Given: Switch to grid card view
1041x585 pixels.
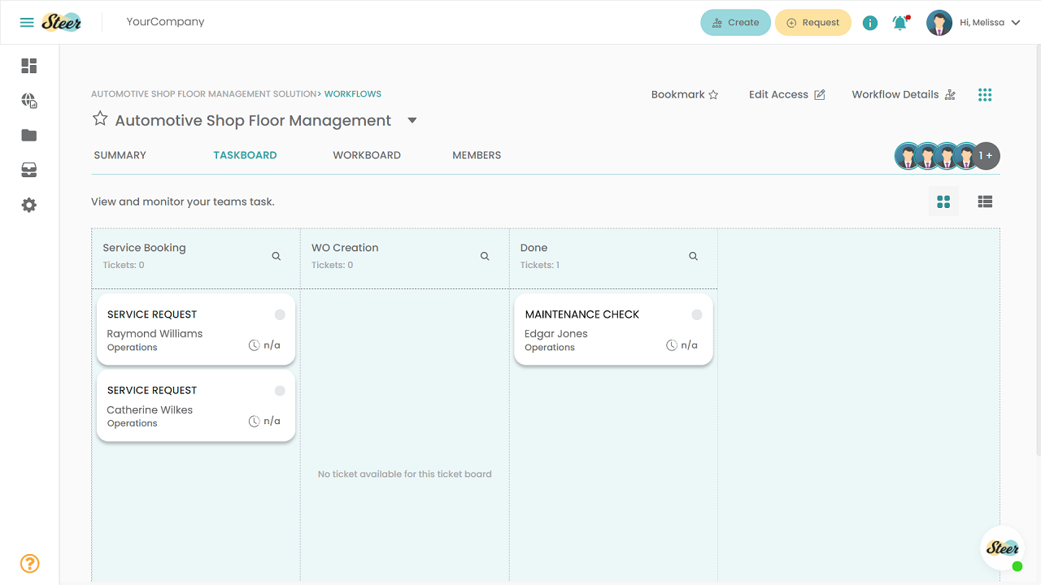Looking at the screenshot, I should click(943, 201).
